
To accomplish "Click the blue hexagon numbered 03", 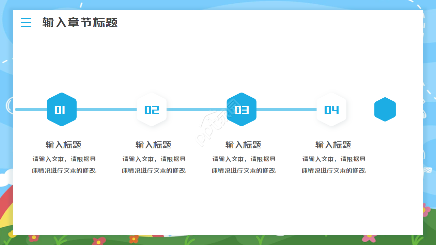I will click(x=242, y=110).
